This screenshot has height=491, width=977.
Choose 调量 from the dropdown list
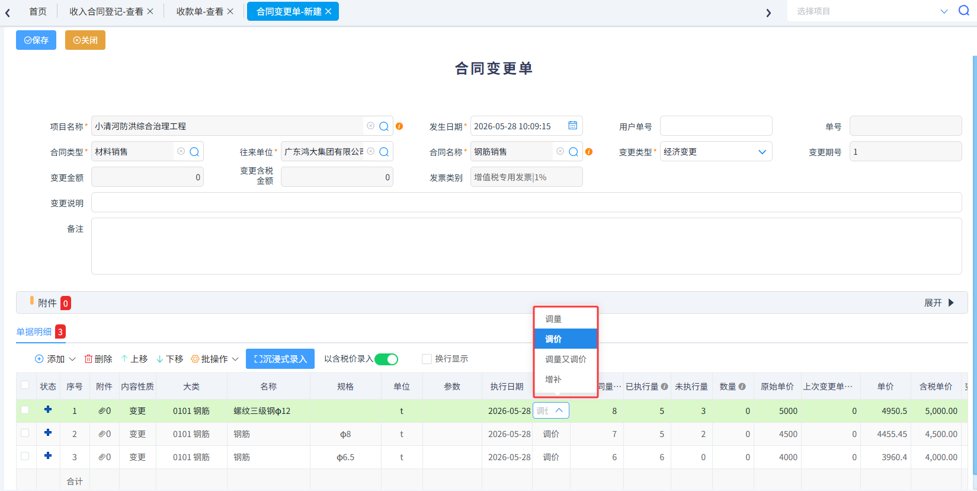pyautogui.click(x=566, y=319)
